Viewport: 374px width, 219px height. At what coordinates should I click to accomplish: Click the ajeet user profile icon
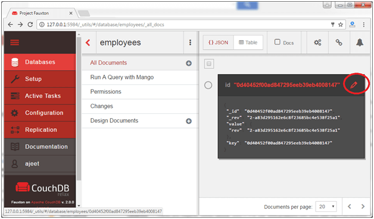click(14, 164)
